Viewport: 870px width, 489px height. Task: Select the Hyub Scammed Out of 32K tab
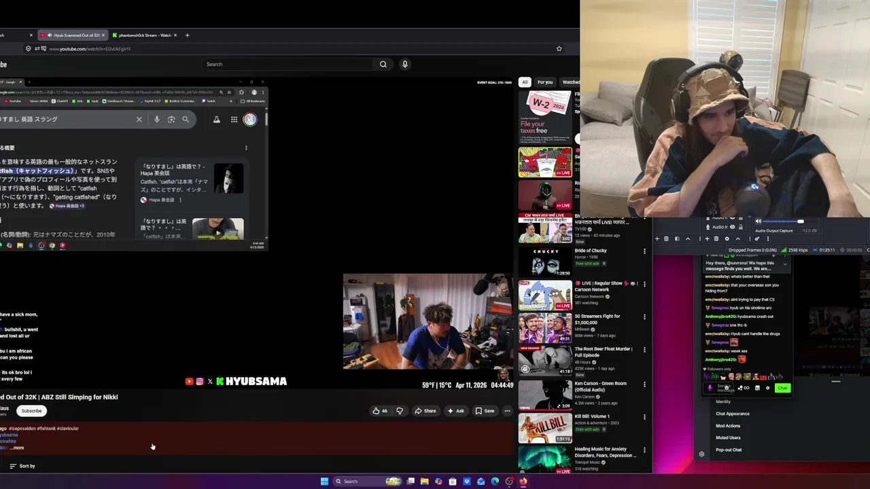click(x=71, y=35)
